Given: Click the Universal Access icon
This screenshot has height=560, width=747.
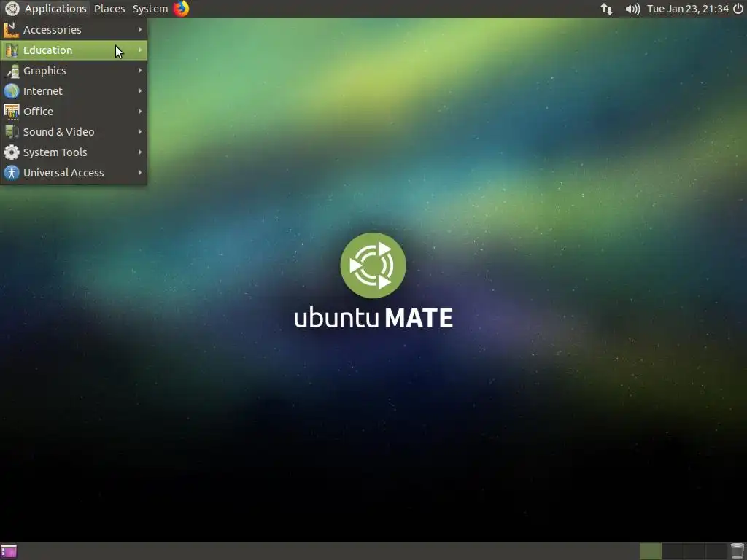Looking at the screenshot, I should pos(12,173).
